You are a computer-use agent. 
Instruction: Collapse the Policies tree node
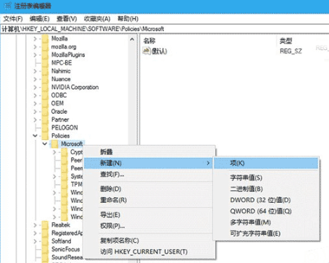pyautogui.click(x=35, y=135)
